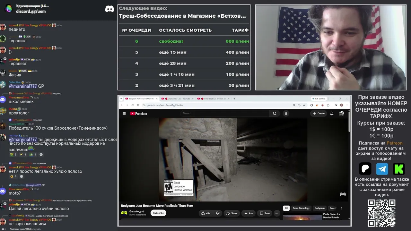
Task: Click the Discord logo in chat header
Action: 109,9
